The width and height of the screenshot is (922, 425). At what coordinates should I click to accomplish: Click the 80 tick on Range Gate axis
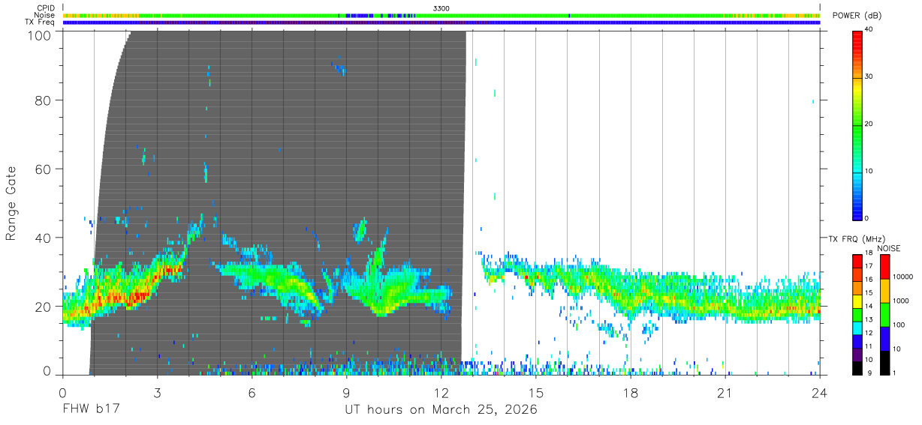(x=43, y=100)
